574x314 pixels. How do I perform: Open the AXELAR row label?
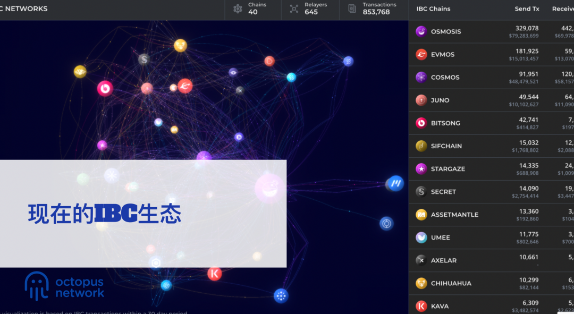tap(444, 260)
